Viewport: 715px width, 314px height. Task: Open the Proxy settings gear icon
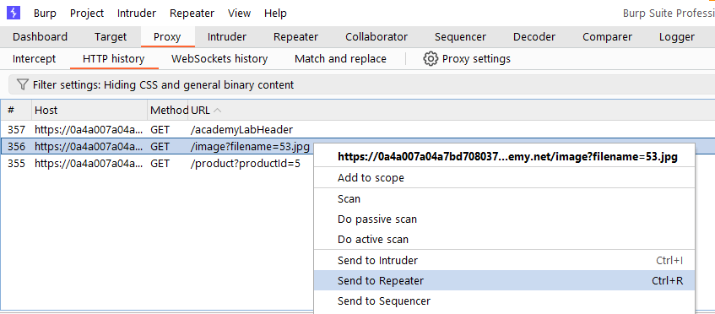431,59
